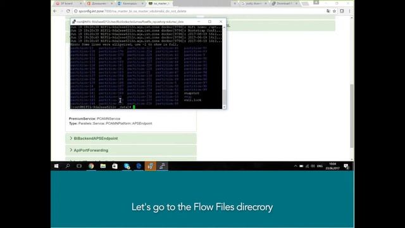This screenshot has width=405, height=228.
Task: Click the site info icon in address bar
Action: (76, 11)
